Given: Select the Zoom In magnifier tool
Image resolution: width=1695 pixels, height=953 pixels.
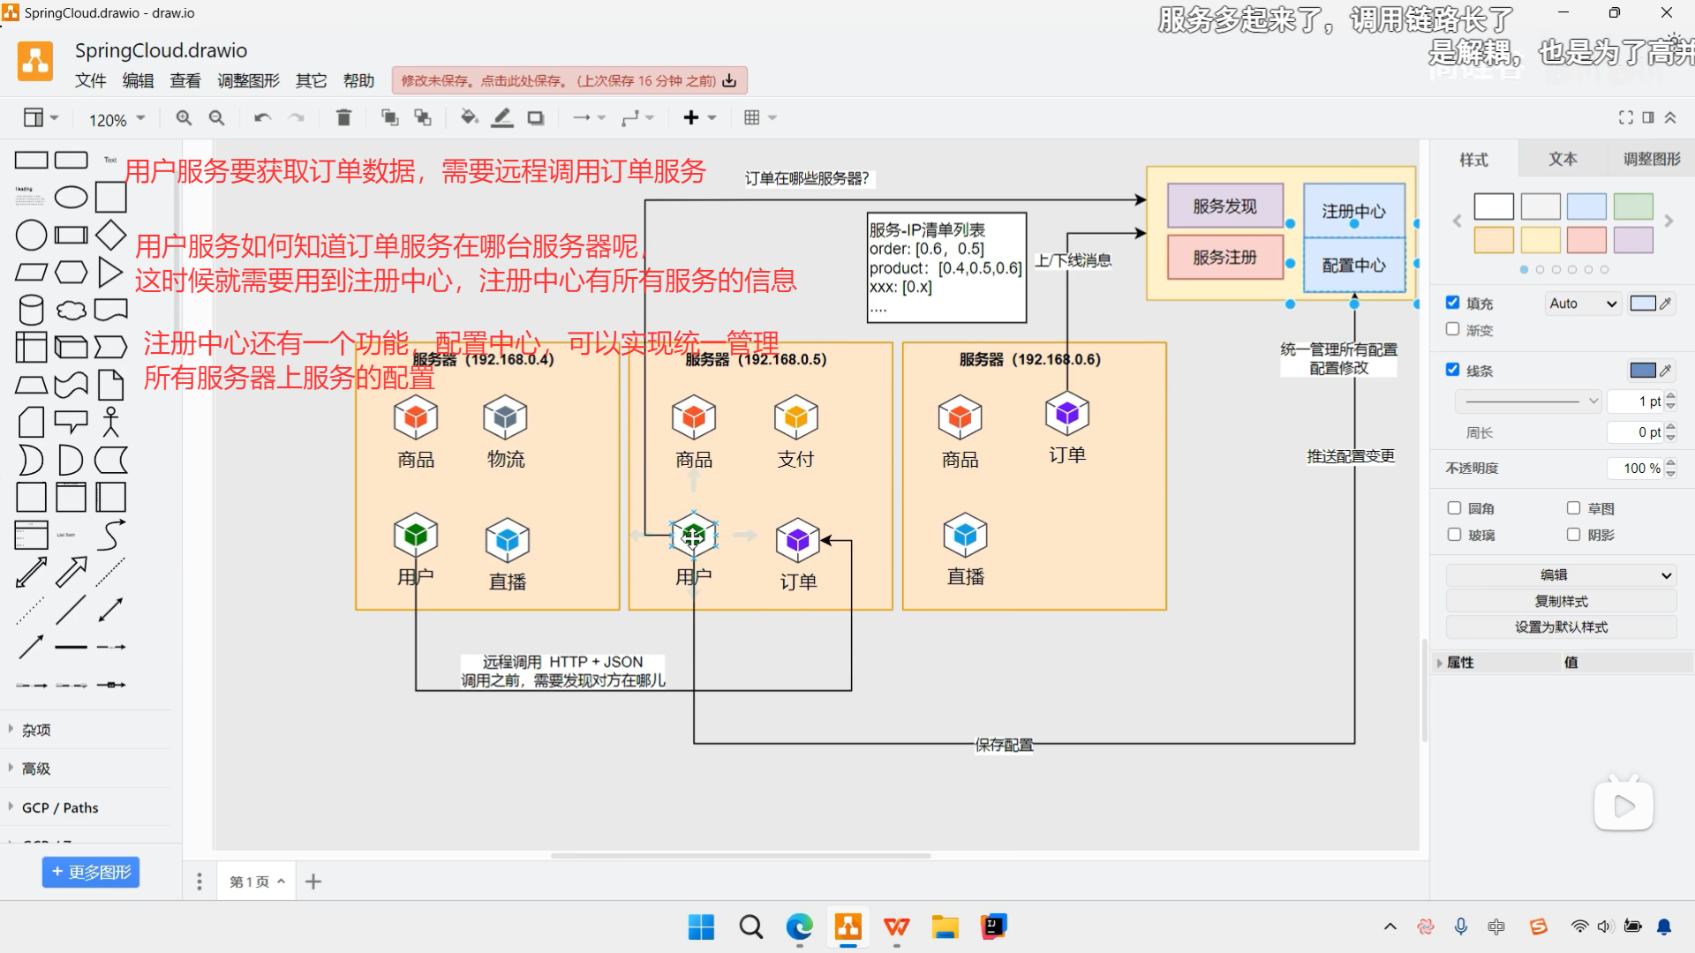Looking at the screenshot, I should (183, 117).
